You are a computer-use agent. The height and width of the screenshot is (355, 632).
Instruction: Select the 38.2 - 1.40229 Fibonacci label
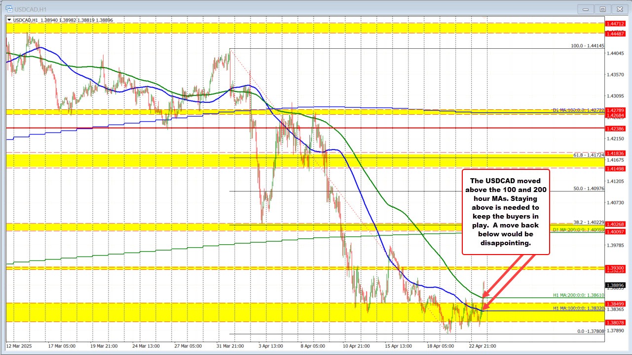588,222
